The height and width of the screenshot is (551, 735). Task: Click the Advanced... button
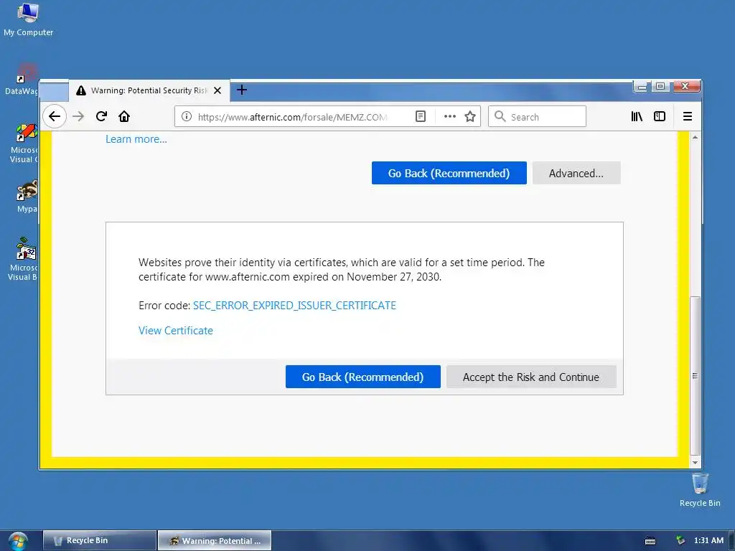click(576, 174)
